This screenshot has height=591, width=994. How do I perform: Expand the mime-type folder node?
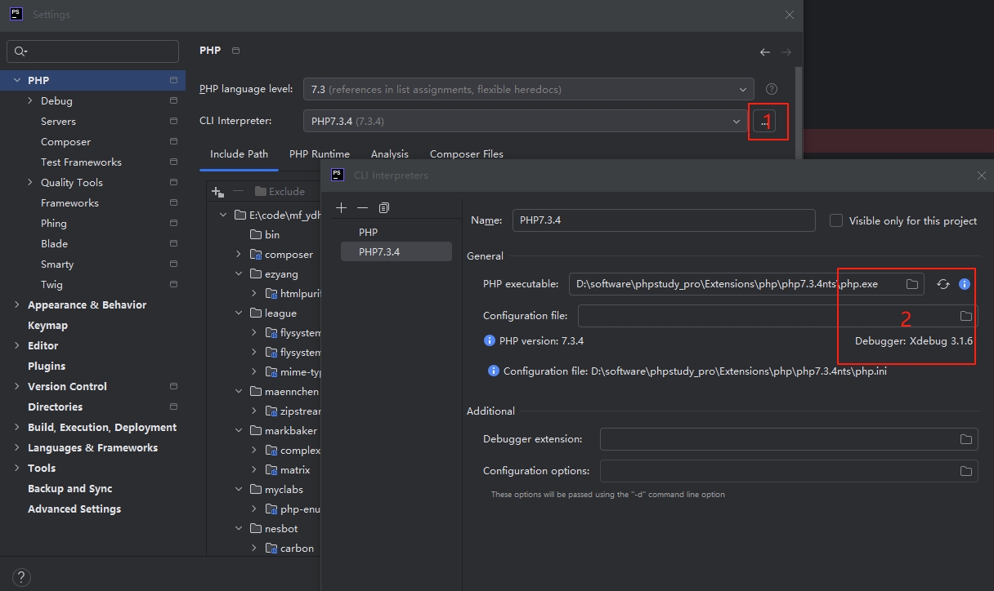(254, 371)
